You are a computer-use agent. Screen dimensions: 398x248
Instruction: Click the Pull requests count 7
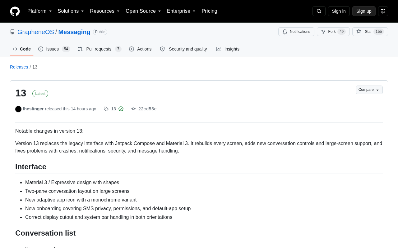[118, 49]
